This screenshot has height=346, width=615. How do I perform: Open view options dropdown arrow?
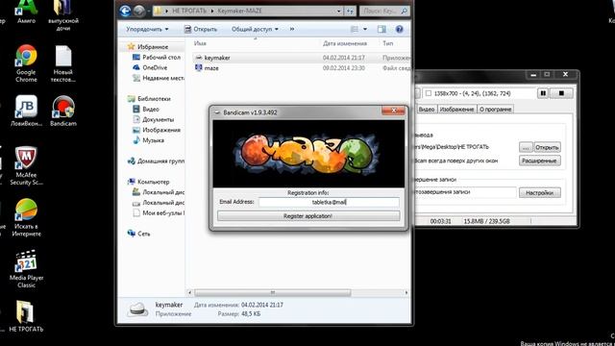point(365,29)
